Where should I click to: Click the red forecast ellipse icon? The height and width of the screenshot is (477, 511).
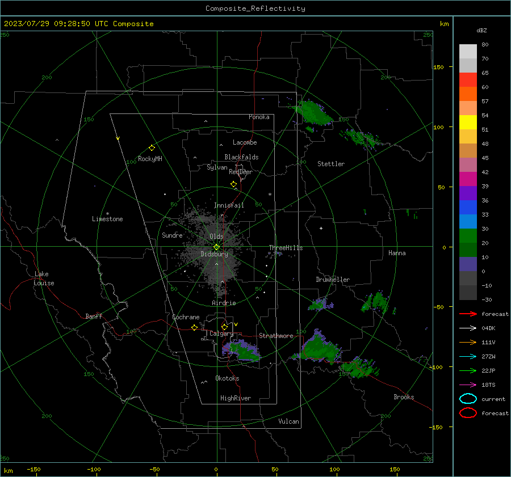[468, 413]
